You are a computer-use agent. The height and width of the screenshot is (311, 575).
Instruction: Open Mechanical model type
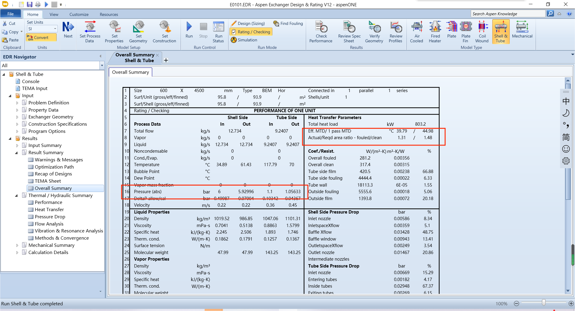[x=522, y=30]
